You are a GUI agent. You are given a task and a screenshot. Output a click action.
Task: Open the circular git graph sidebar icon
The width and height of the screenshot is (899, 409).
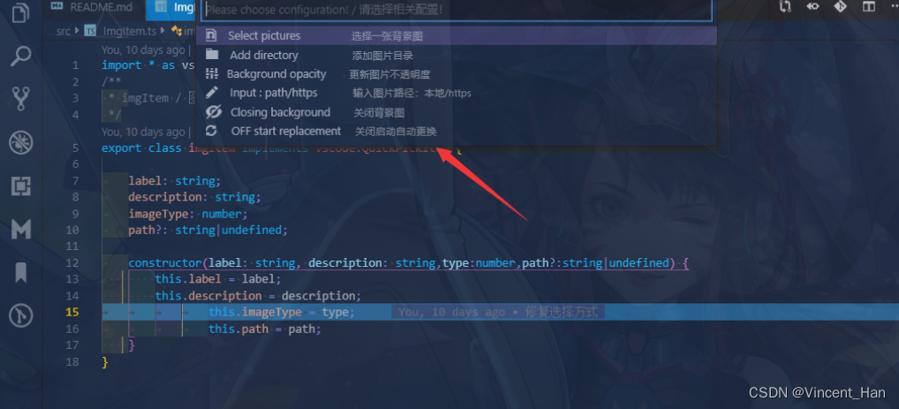click(21, 315)
